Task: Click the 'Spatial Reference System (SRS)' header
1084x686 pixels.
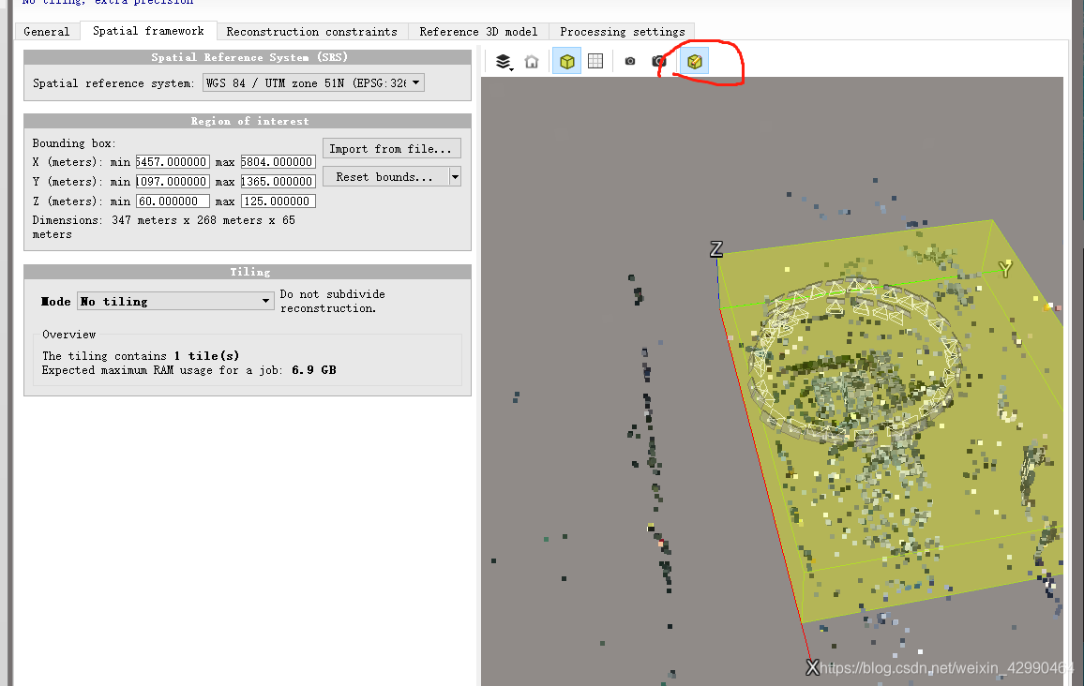Action: tap(248, 57)
